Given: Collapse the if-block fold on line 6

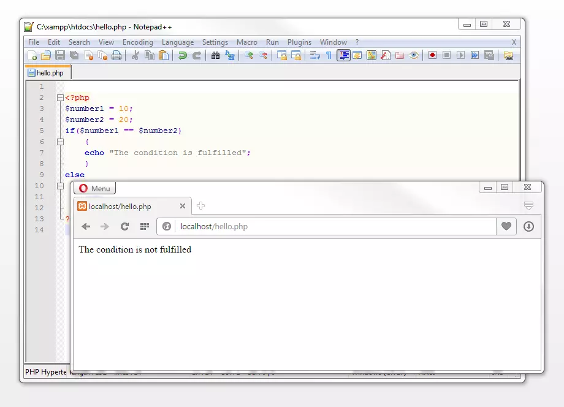Looking at the screenshot, I should (59, 141).
